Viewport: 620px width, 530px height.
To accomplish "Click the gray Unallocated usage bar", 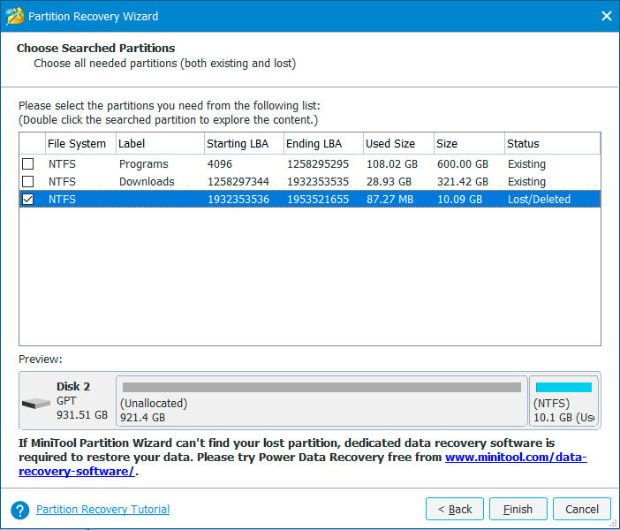I will (321, 387).
